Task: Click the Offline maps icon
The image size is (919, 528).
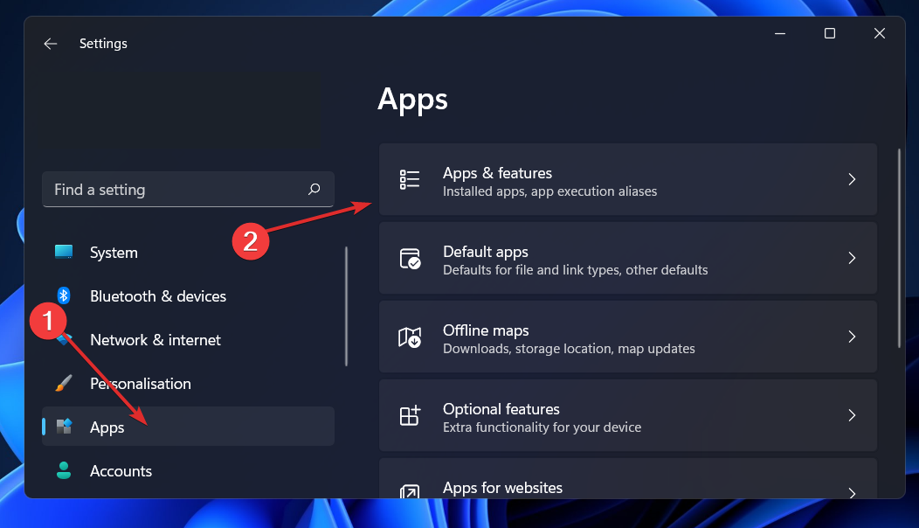Action: tap(409, 337)
